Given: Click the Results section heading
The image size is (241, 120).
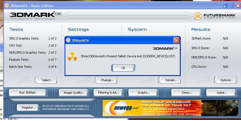Looking at the screenshot, I should pos(201,29).
